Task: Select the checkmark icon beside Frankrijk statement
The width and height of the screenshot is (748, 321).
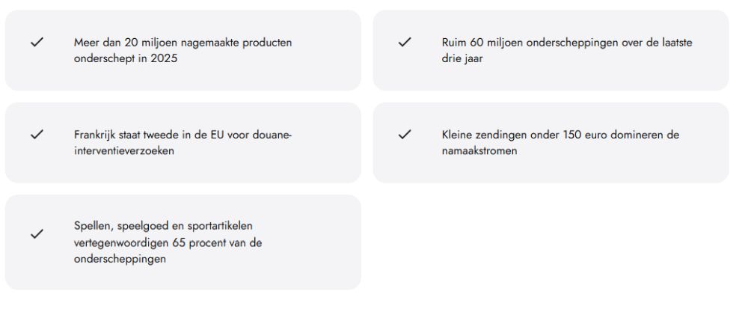Action: tap(37, 135)
